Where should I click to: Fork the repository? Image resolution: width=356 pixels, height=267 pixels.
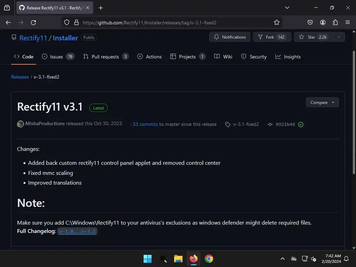[272, 37]
